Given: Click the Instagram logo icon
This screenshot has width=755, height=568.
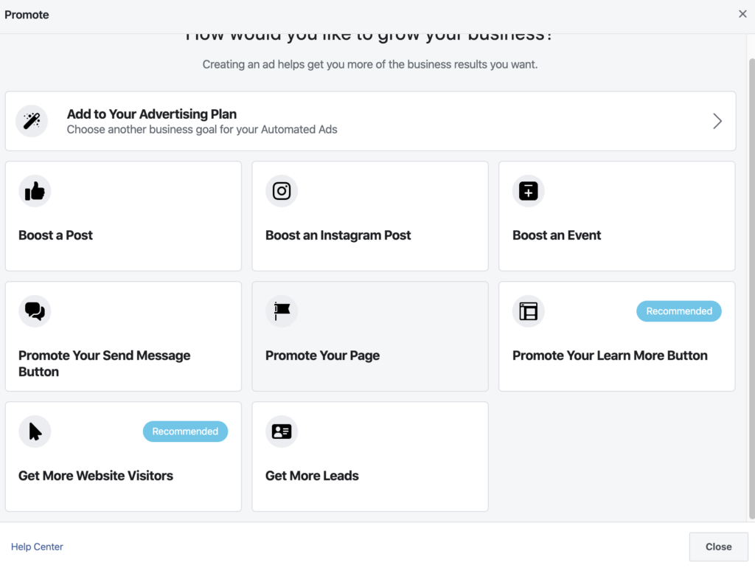Looking at the screenshot, I should click(282, 191).
